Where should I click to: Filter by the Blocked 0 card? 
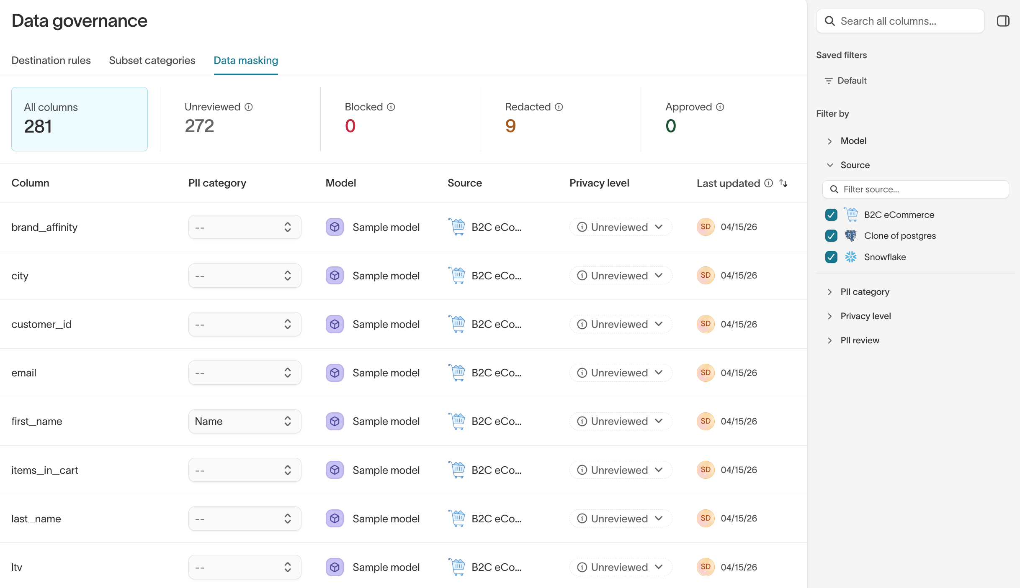tap(400, 119)
